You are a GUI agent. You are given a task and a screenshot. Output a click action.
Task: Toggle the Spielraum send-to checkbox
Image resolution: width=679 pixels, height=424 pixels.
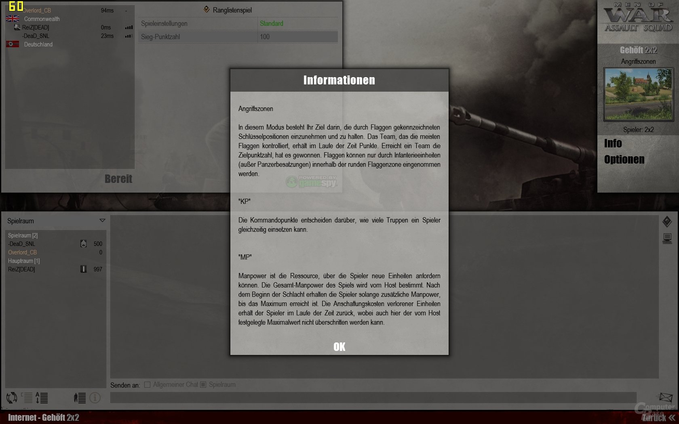click(x=203, y=384)
